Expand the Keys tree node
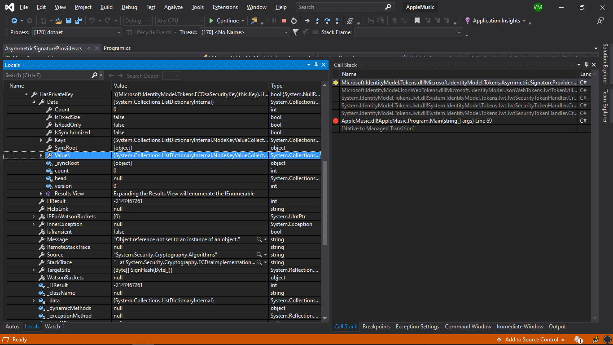 pos(41,140)
